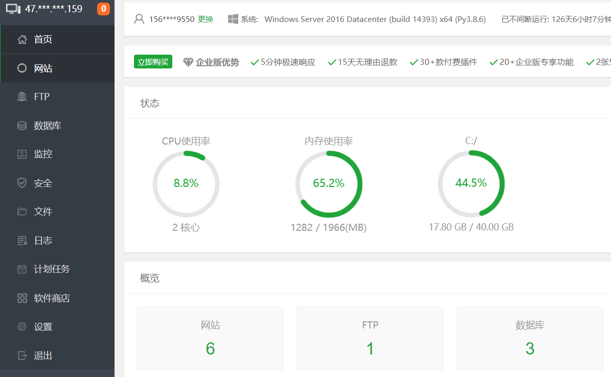Open the 数据库 overview card showing 3

[x=530, y=338]
